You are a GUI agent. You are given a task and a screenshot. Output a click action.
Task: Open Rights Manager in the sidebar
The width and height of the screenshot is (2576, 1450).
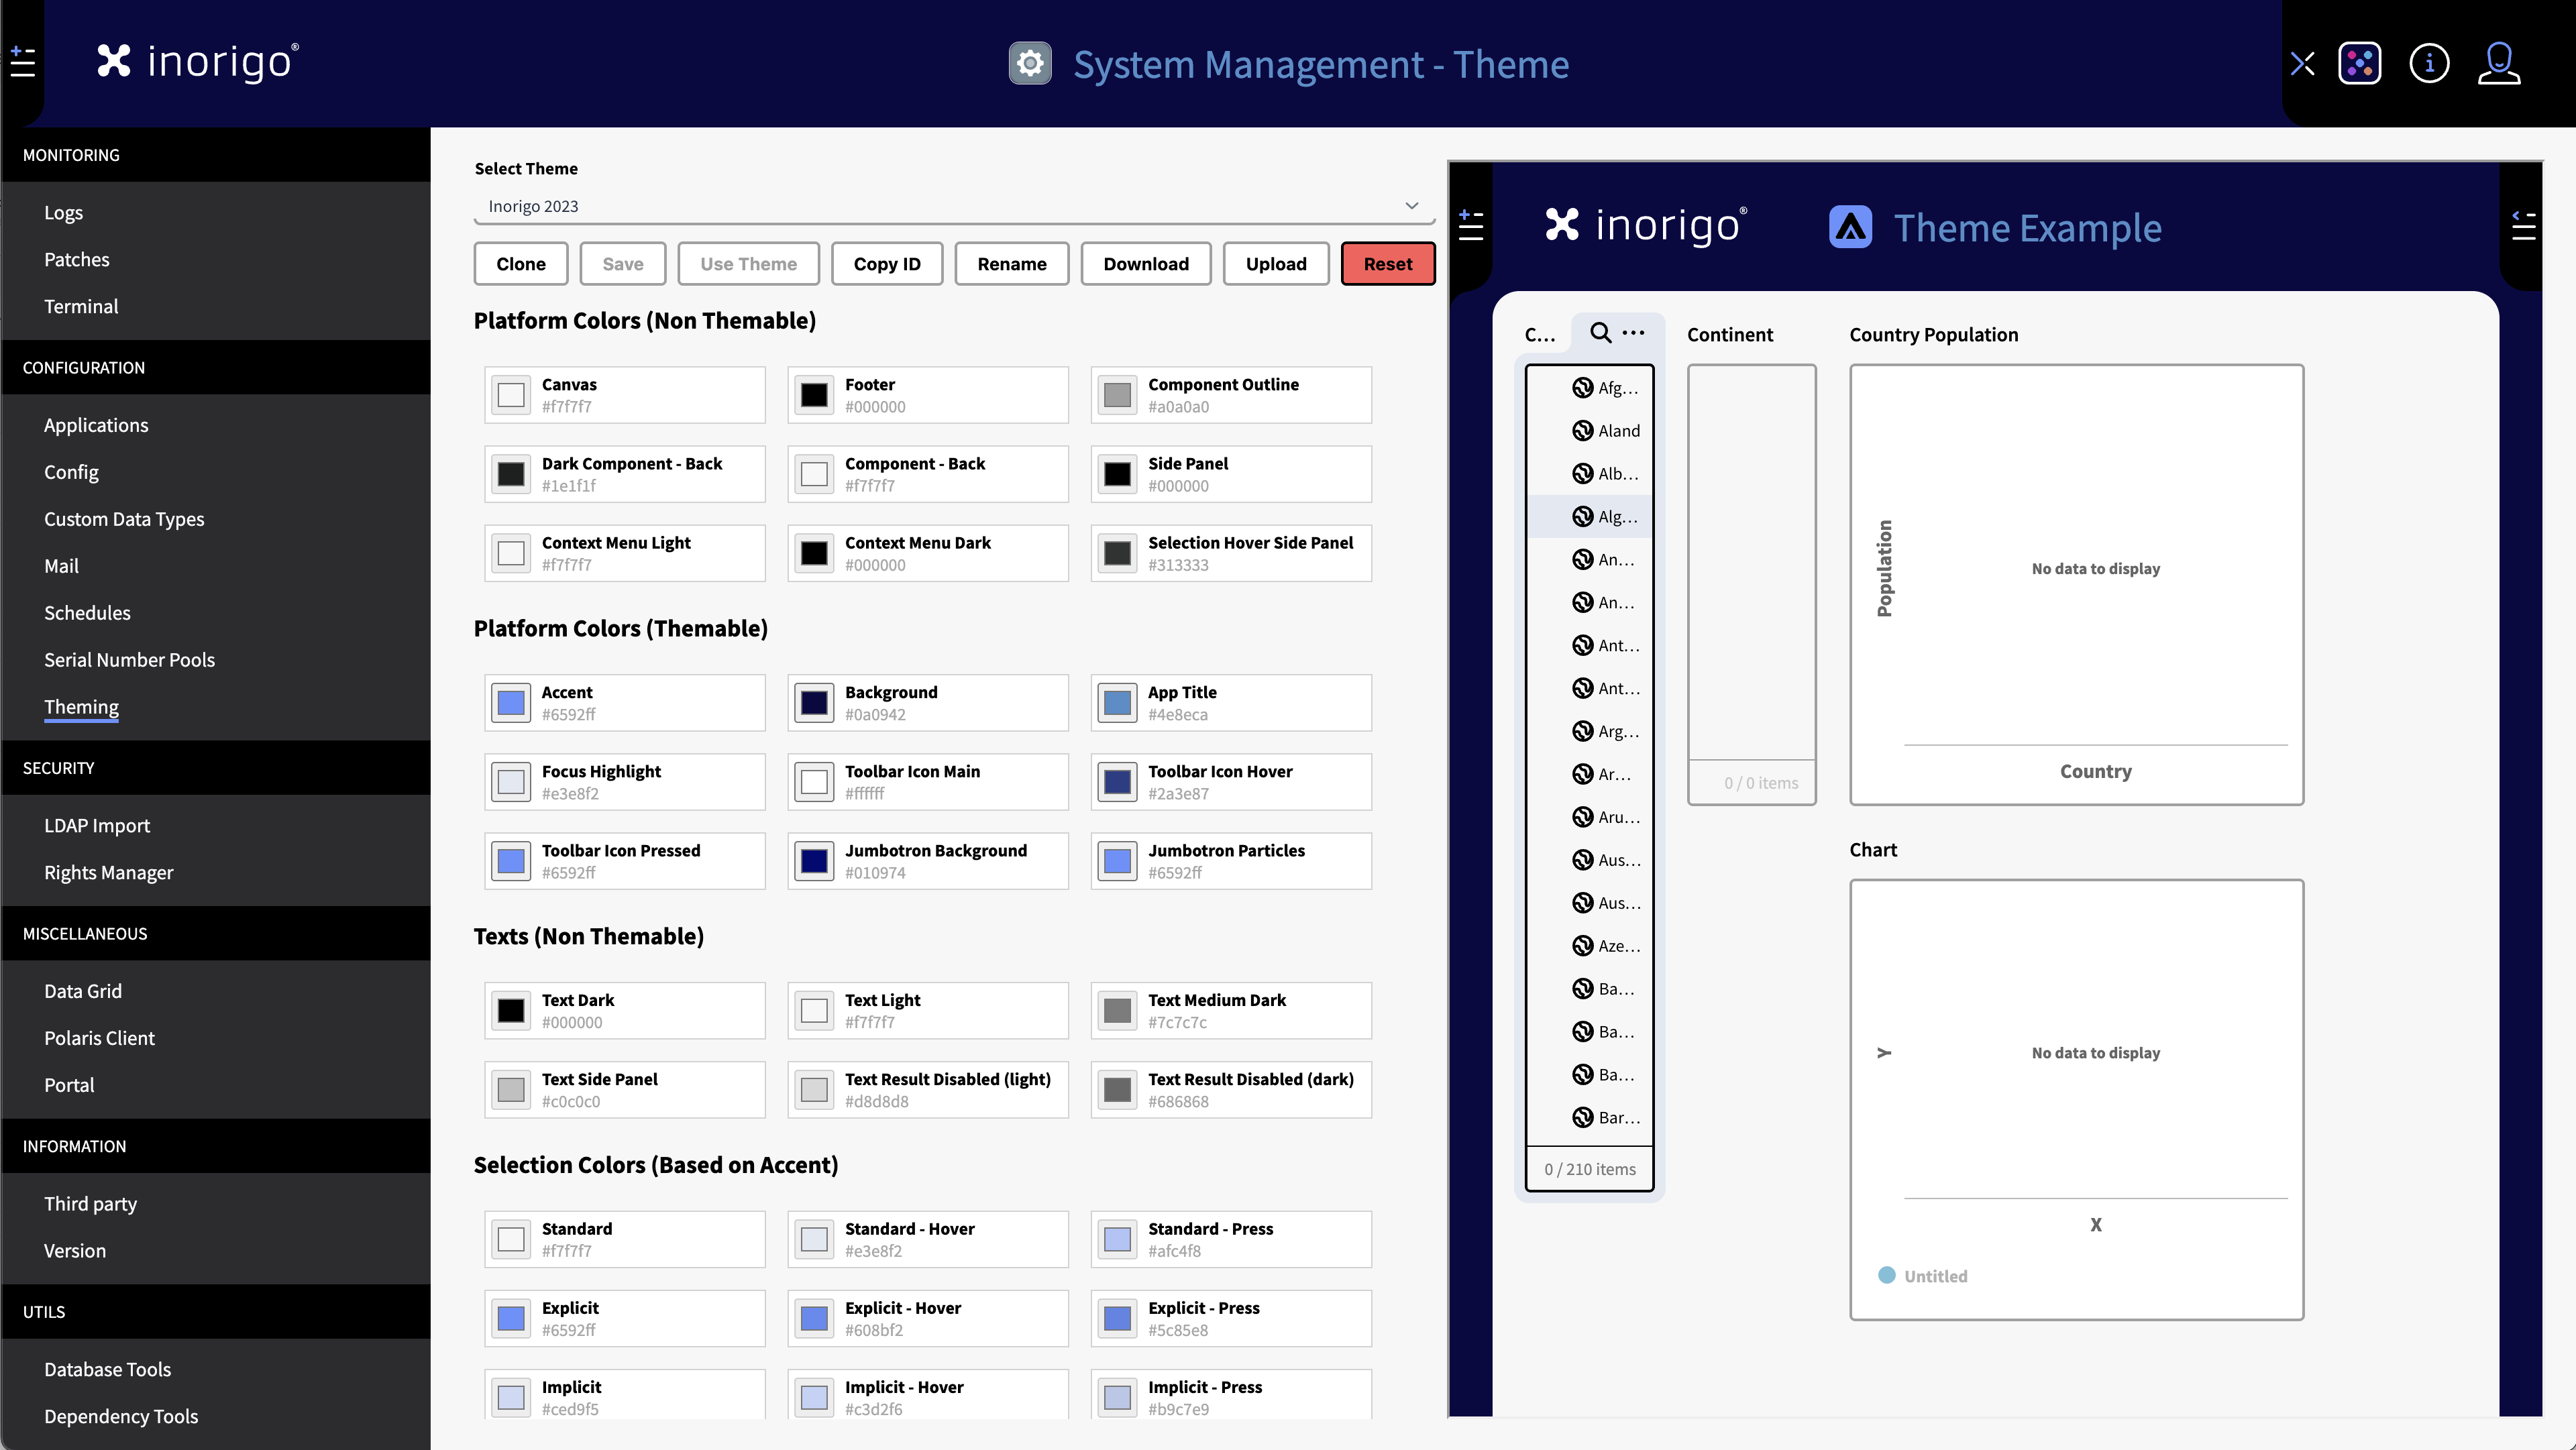(108, 873)
